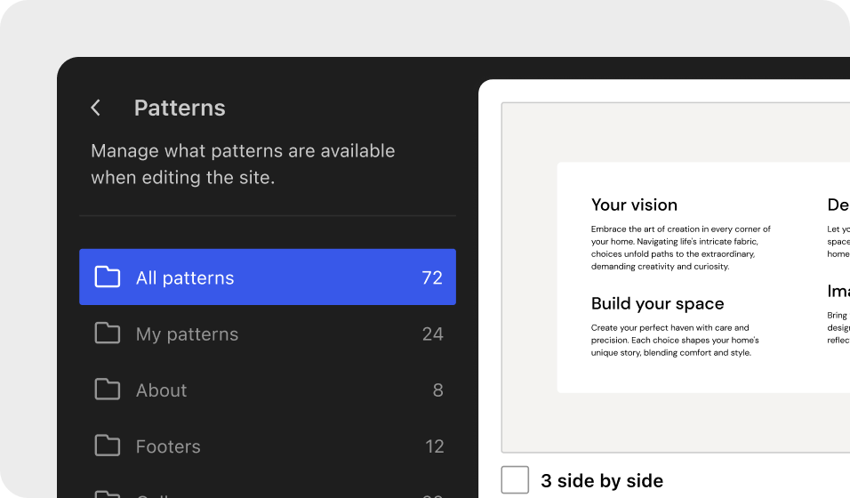850x498 pixels.
Task: Click the 72 count on All patterns
Action: (432, 277)
